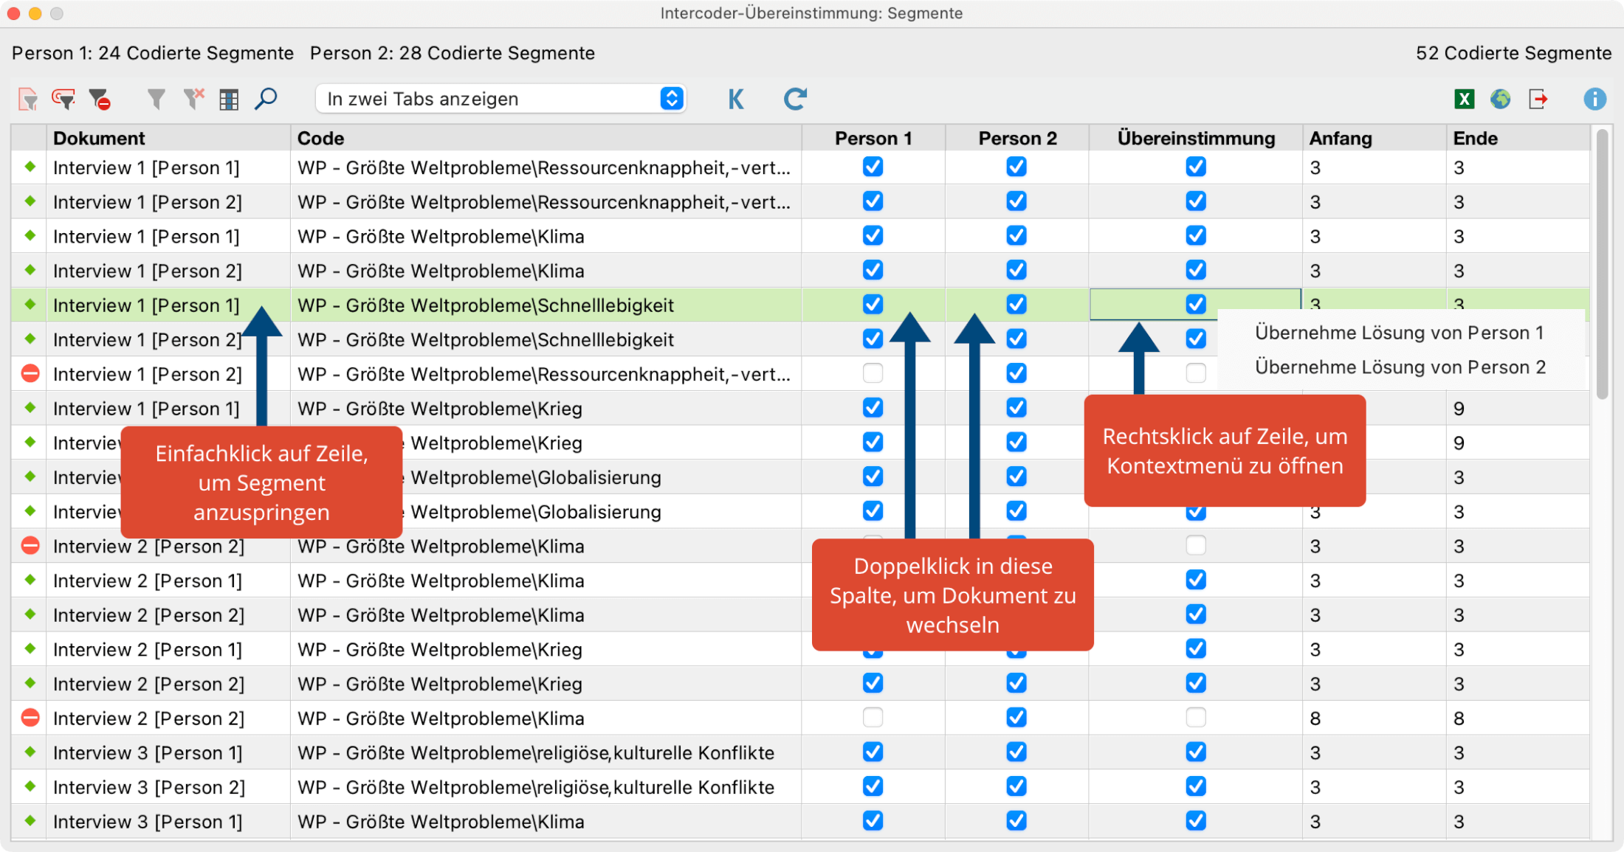This screenshot has height=852, width=1624.
Task: Toggle Person 1 checkbox in Interview 1 [Person 1] Klima row
Action: click(x=873, y=235)
